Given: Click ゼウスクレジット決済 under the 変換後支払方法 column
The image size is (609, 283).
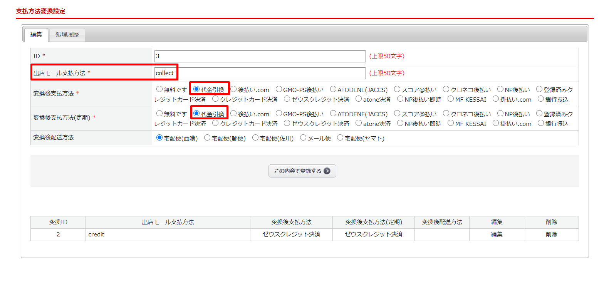Looking at the screenshot, I should pyautogui.click(x=292, y=234).
